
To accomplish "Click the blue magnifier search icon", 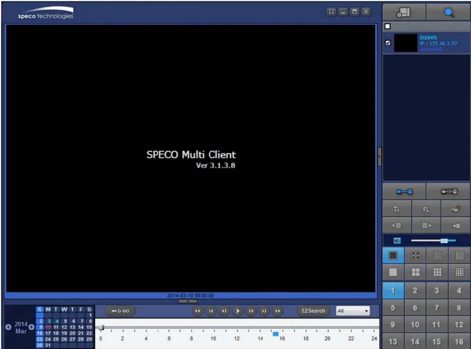I will [449, 12].
